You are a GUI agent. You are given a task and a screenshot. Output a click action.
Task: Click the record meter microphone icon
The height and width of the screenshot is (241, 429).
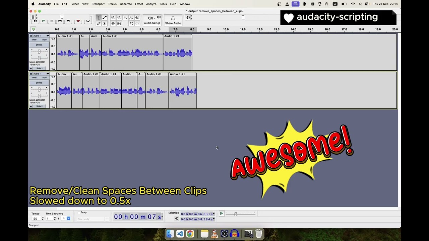33,17
